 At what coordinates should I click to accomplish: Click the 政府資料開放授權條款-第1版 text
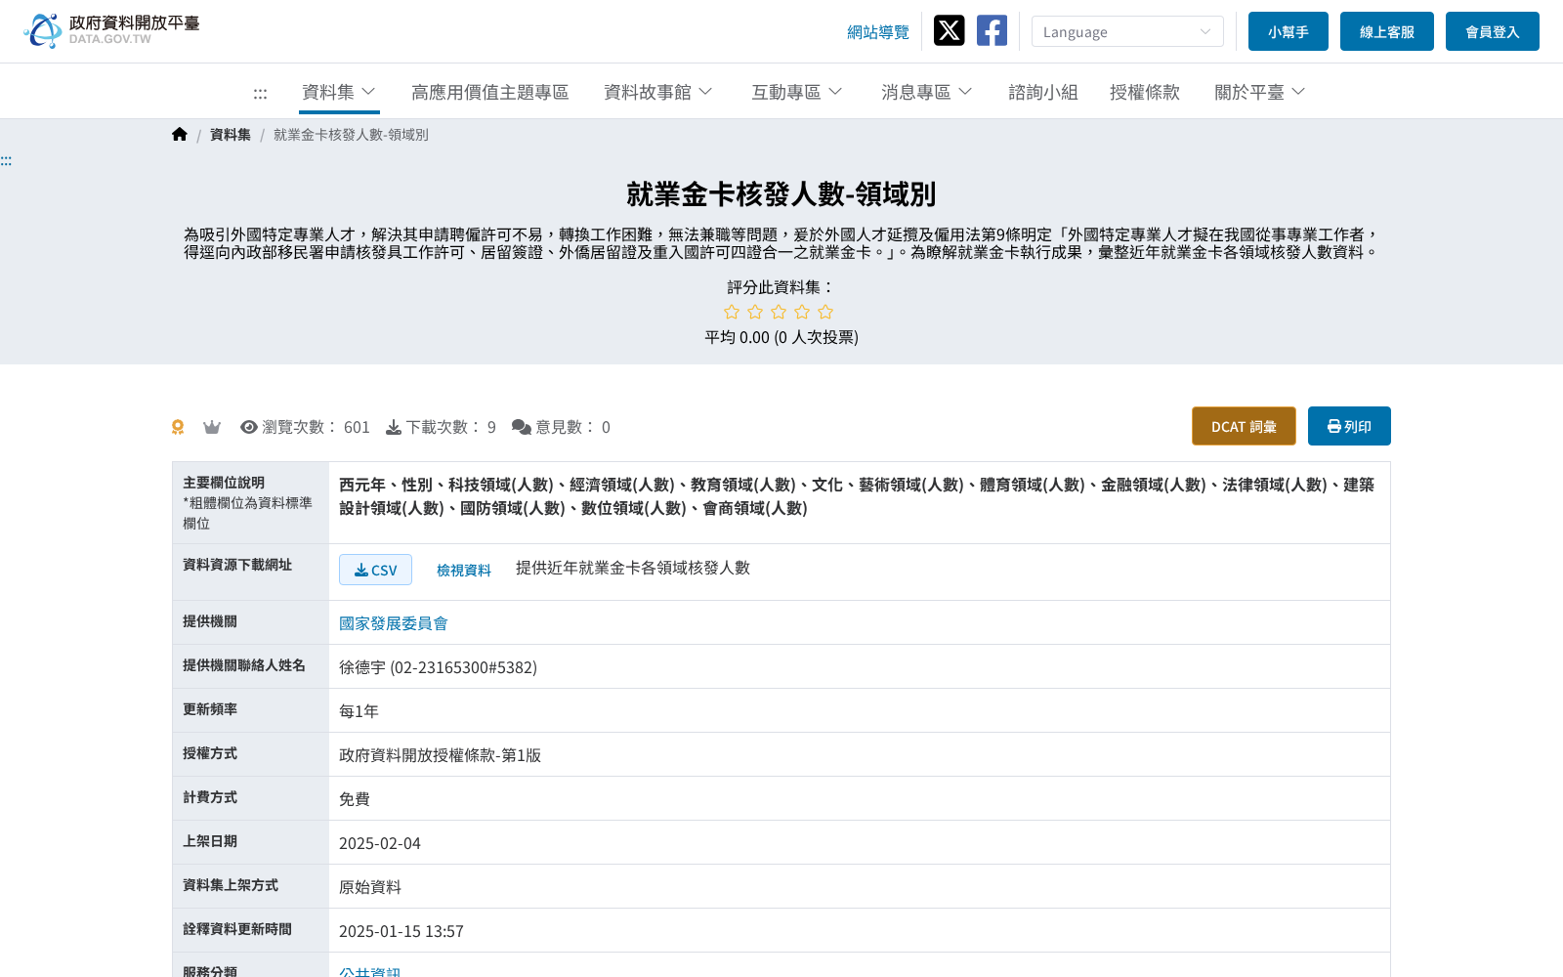(440, 755)
